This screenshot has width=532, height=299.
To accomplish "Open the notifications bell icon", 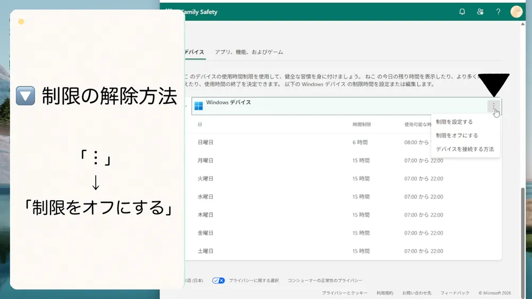I will [x=462, y=12].
